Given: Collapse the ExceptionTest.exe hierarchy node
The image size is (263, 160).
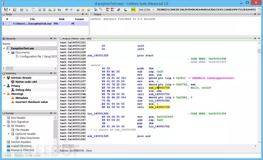Looking at the screenshot, I should pos(4,49).
